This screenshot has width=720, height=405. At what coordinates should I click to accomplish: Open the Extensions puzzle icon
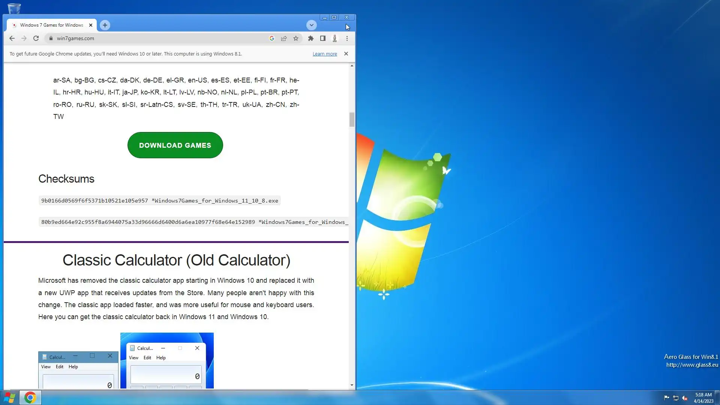[310, 38]
